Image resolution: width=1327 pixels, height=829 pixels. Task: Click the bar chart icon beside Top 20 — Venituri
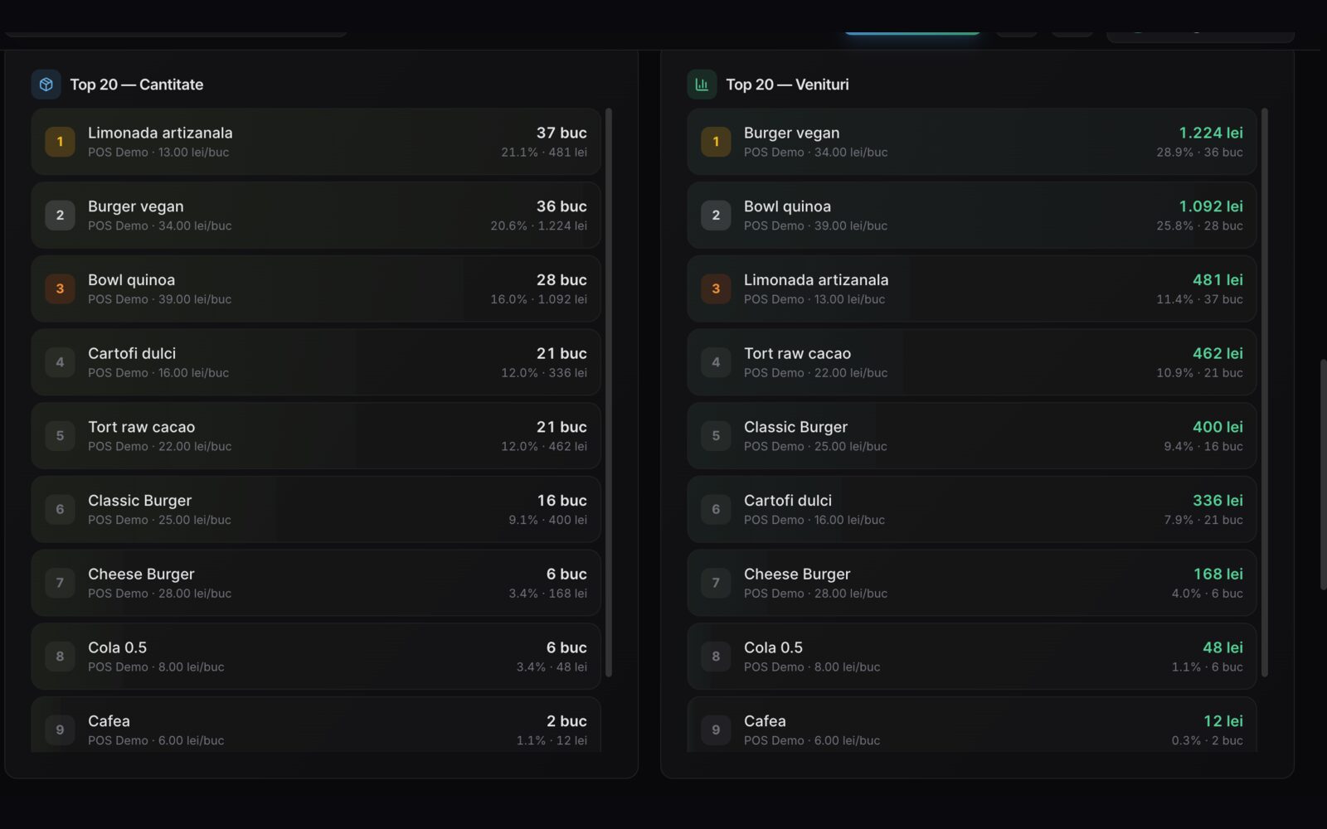(702, 85)
